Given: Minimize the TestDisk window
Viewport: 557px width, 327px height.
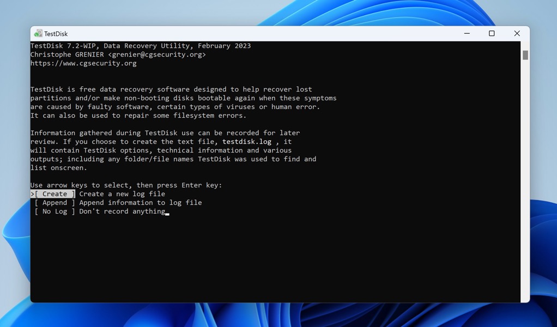Looking at the screenshot, I should [x=467, y=33].
